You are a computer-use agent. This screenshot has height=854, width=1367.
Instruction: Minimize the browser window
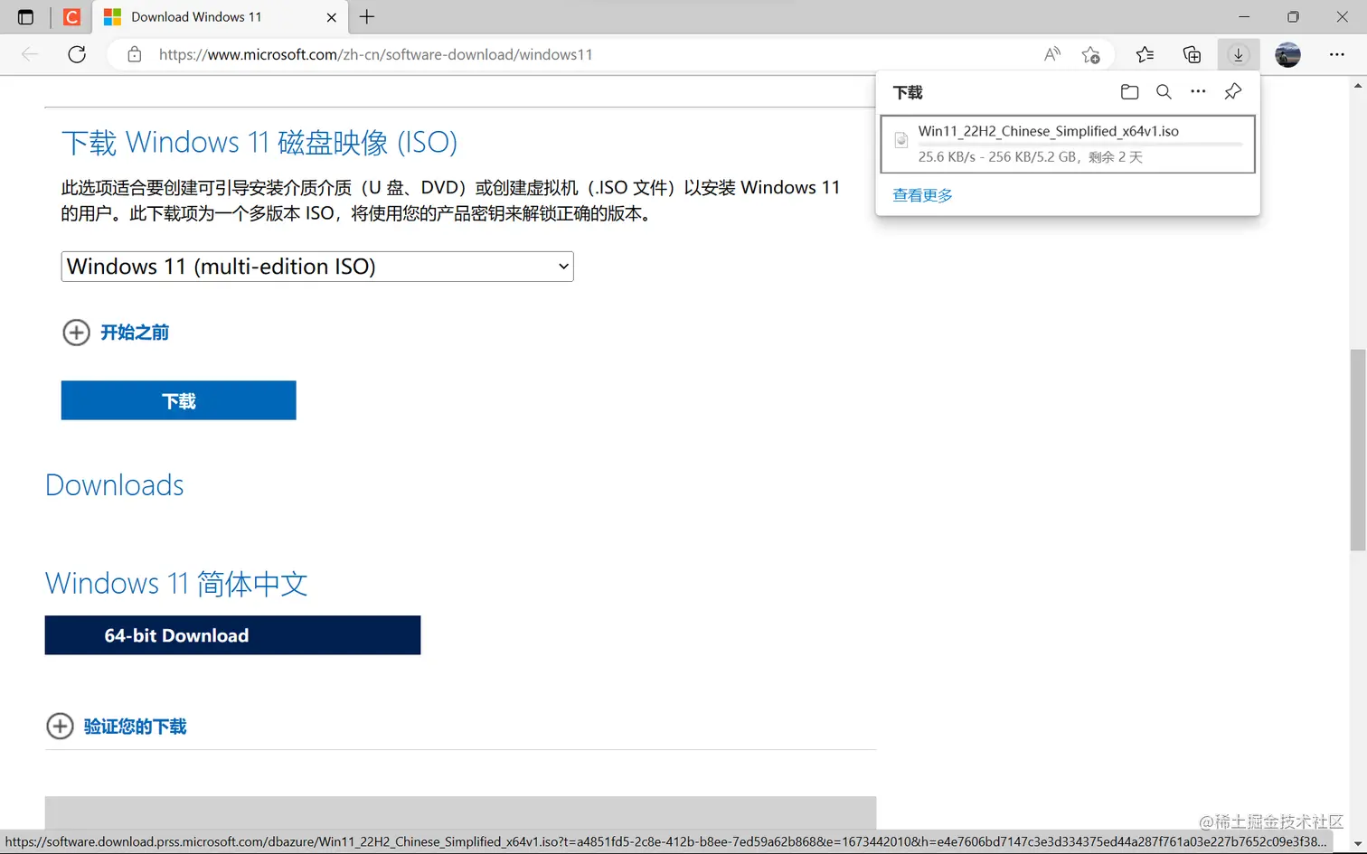tap(1244, 17)
